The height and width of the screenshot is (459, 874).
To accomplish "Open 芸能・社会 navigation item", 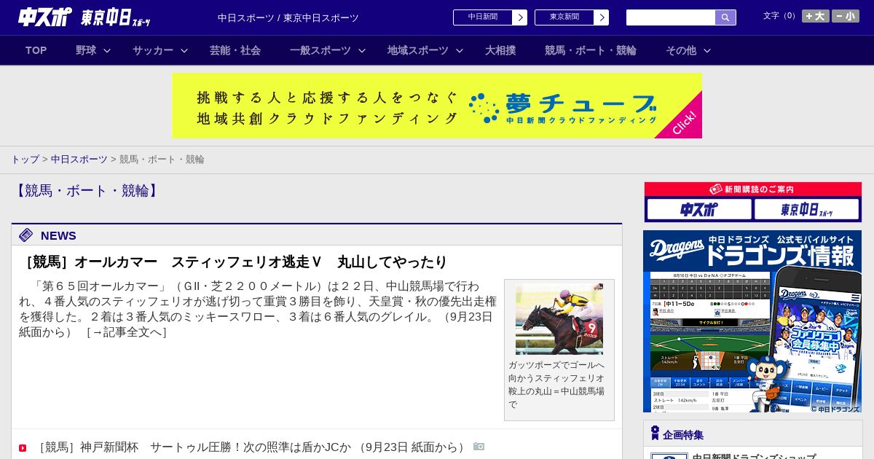I will tap(235, 50).
